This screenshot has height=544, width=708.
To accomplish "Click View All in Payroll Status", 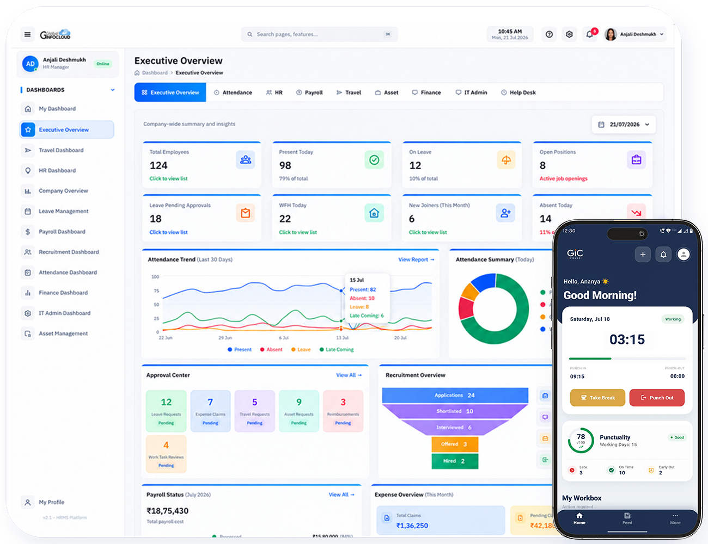I will [x=341, y=494].
